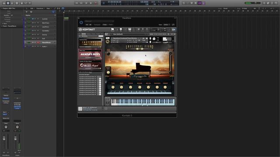
Task: Select the JazzPiano track
Action: point(45,27)
